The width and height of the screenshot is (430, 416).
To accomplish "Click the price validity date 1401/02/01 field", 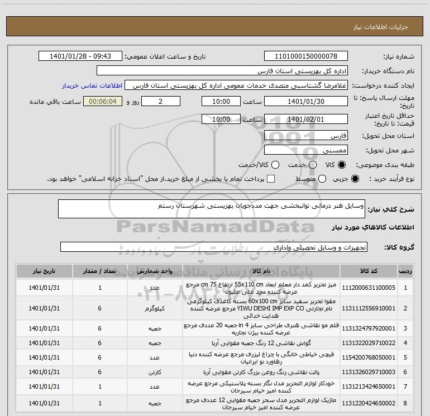I will (306, 119).
